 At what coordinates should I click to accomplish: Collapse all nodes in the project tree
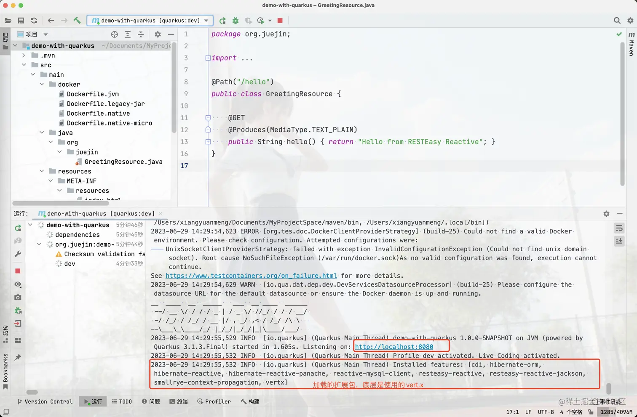141,34
